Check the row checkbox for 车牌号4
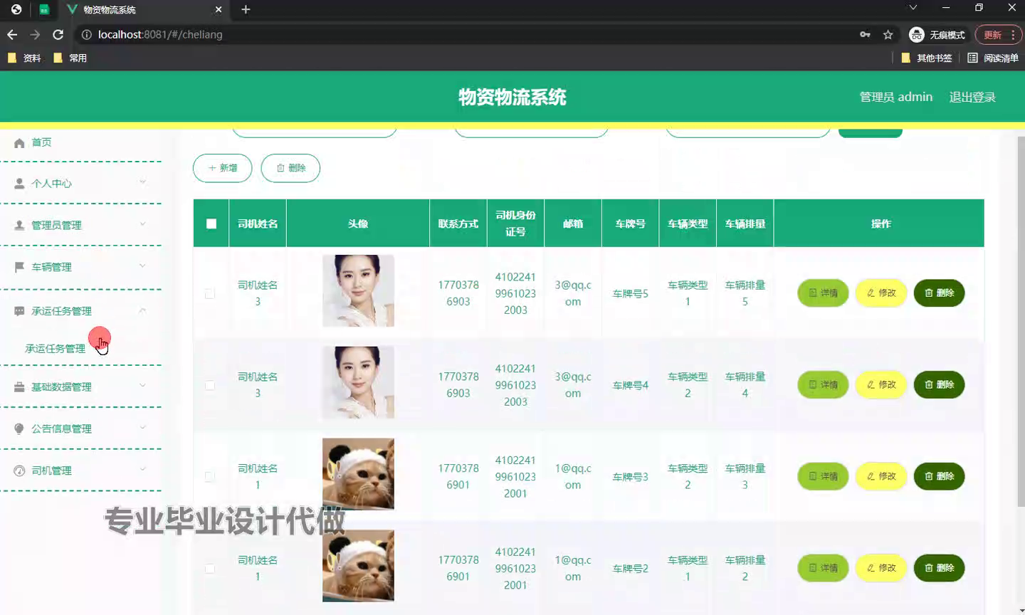 (x=210, y=385)
